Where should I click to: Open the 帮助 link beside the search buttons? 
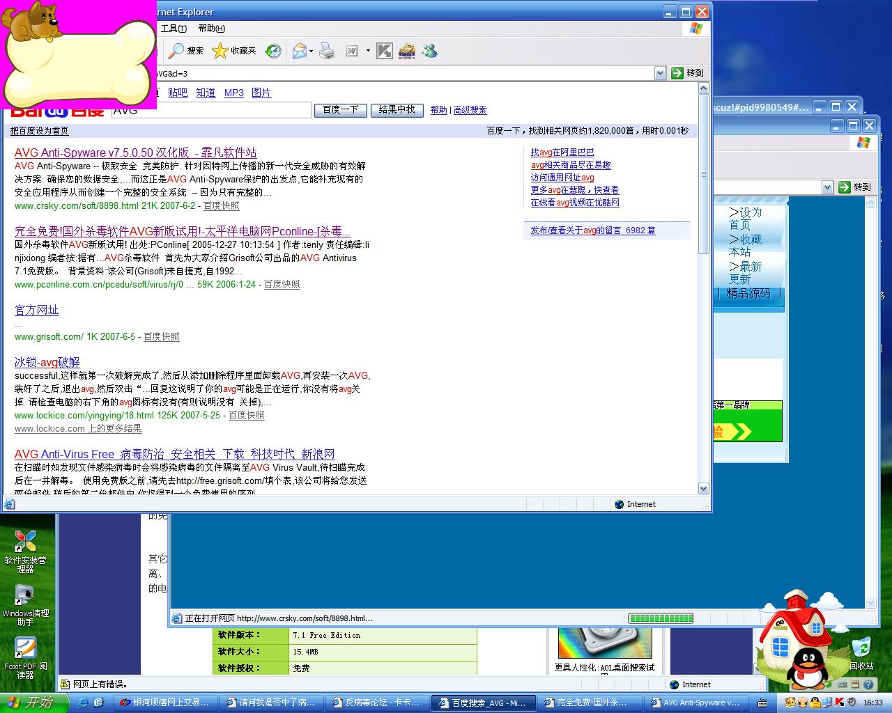pos(439,110)
